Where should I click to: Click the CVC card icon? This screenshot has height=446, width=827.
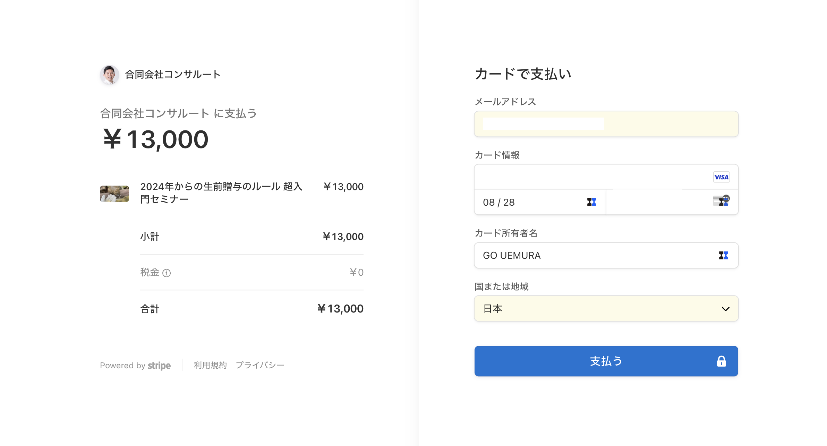click(721, 200)
